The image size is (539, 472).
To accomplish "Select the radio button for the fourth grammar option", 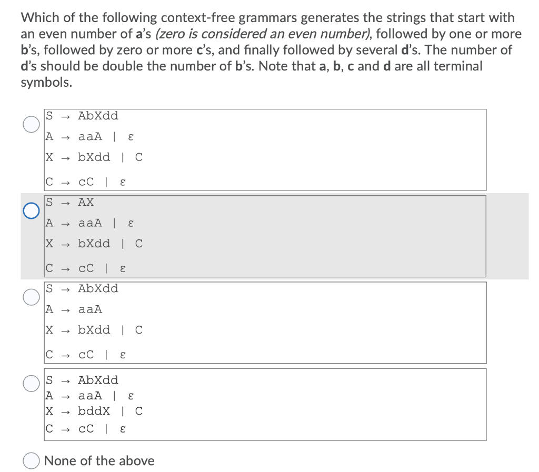I will 31,384.
